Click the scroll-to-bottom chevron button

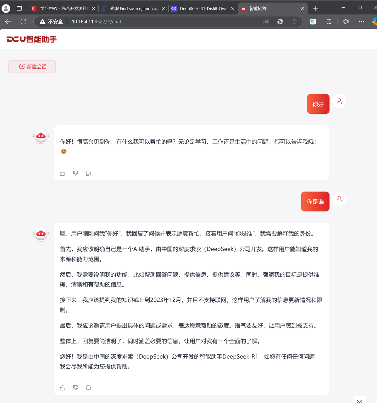(x=359, y=400)
